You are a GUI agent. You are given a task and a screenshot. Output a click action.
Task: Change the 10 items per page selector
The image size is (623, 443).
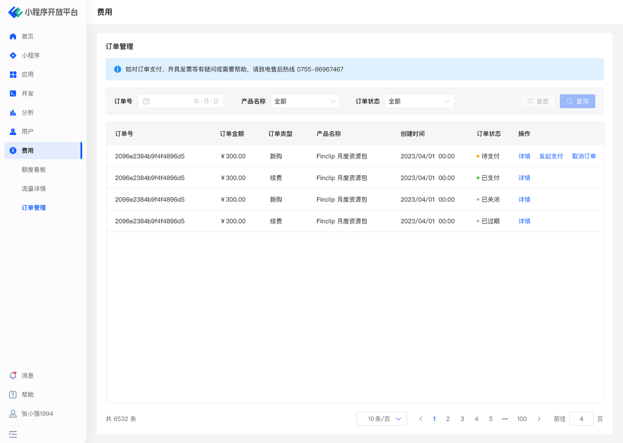(382, 419)
